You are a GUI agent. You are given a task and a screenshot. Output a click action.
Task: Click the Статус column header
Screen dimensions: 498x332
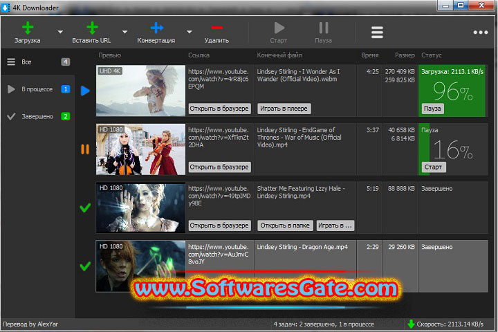pyautogui.click(x=432, y=55)
